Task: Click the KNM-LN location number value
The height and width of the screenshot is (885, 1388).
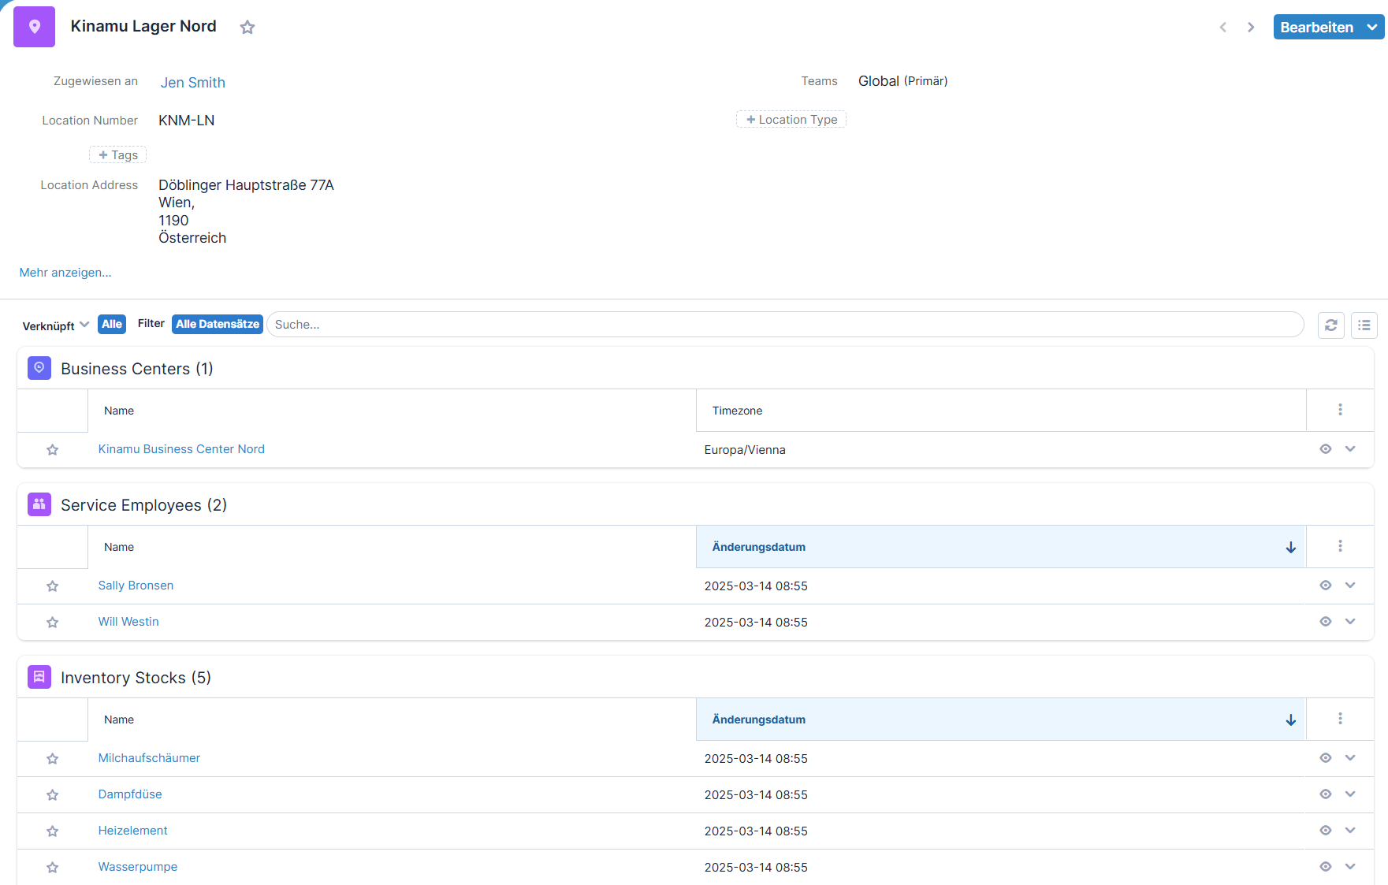Action: pyautogui.click(x=187, y=121)
